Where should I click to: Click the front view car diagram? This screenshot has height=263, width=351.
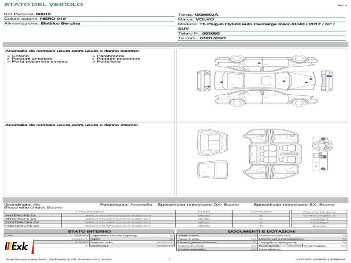tap(326, 81)
